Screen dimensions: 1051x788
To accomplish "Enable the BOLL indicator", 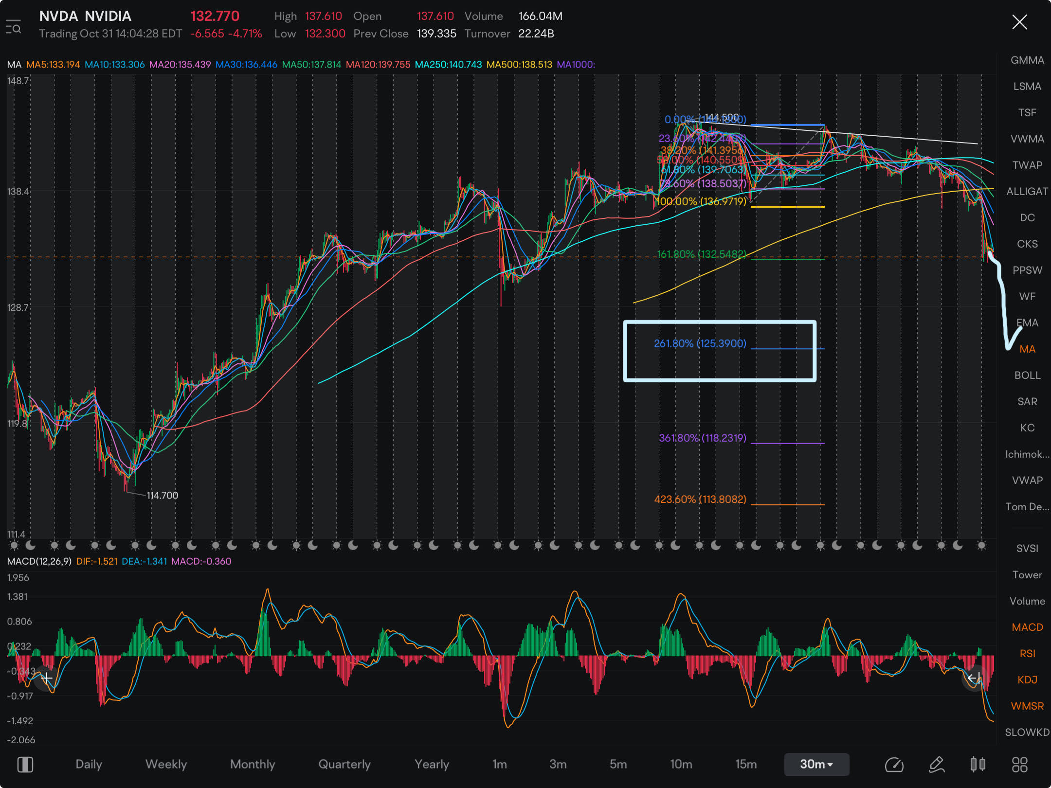I will 1027,376.
